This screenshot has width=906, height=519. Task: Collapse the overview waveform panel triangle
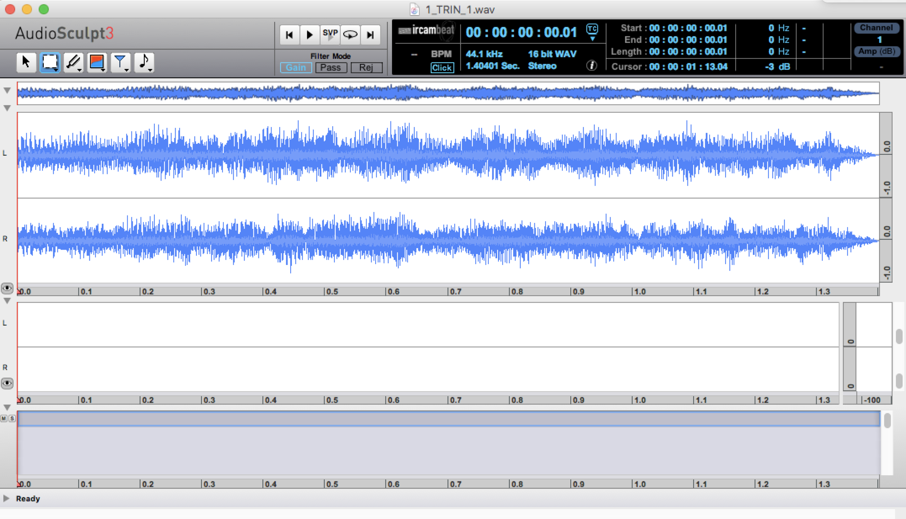[7, 90]
